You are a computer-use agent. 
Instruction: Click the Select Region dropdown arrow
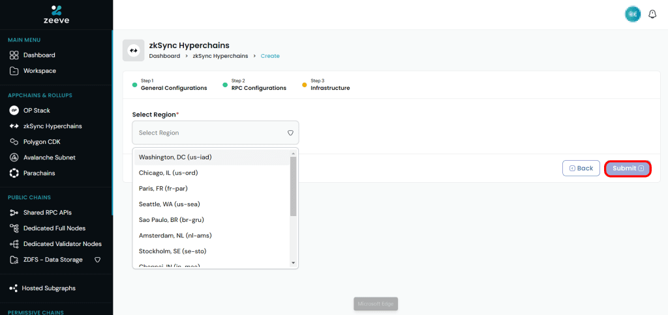[x=290, y=133]
